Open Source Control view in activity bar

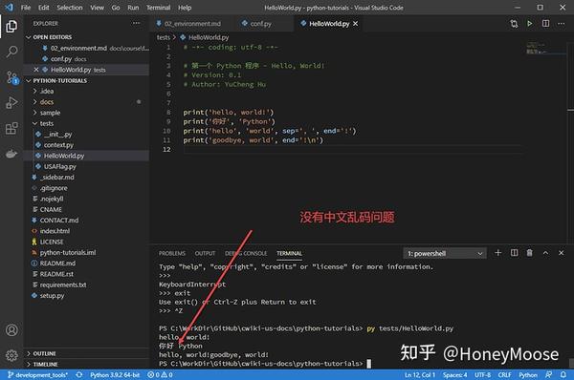pos(11,77)
